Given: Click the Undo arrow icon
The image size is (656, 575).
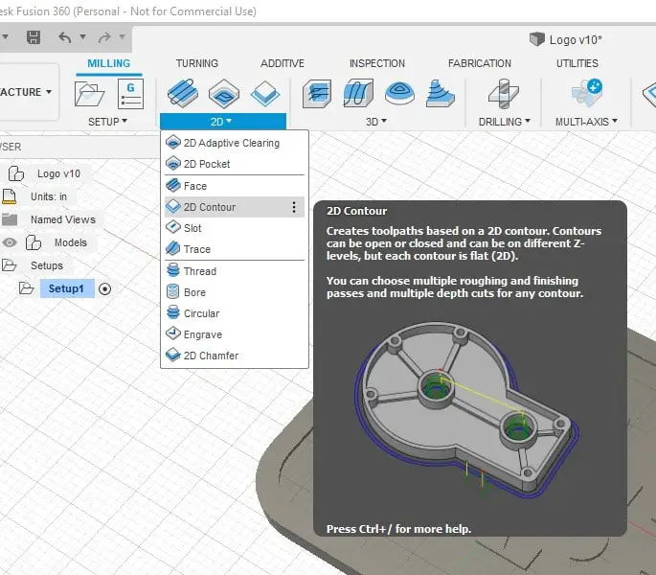Looking at the screenshot, I should pos(65,37).
